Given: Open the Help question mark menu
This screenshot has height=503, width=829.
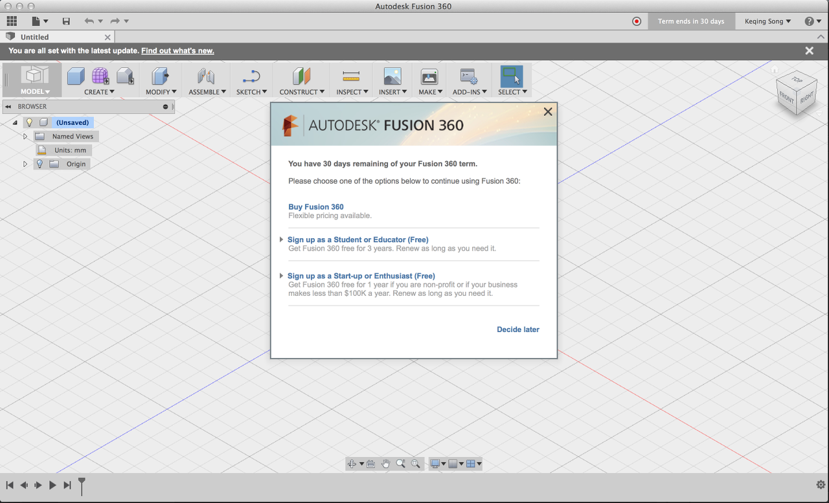Looking at the screenshot, I should [813, 21].
